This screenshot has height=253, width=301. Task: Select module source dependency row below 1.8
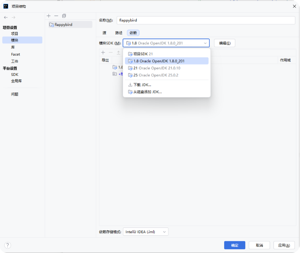pyautogui.click(x=118, y=74)
